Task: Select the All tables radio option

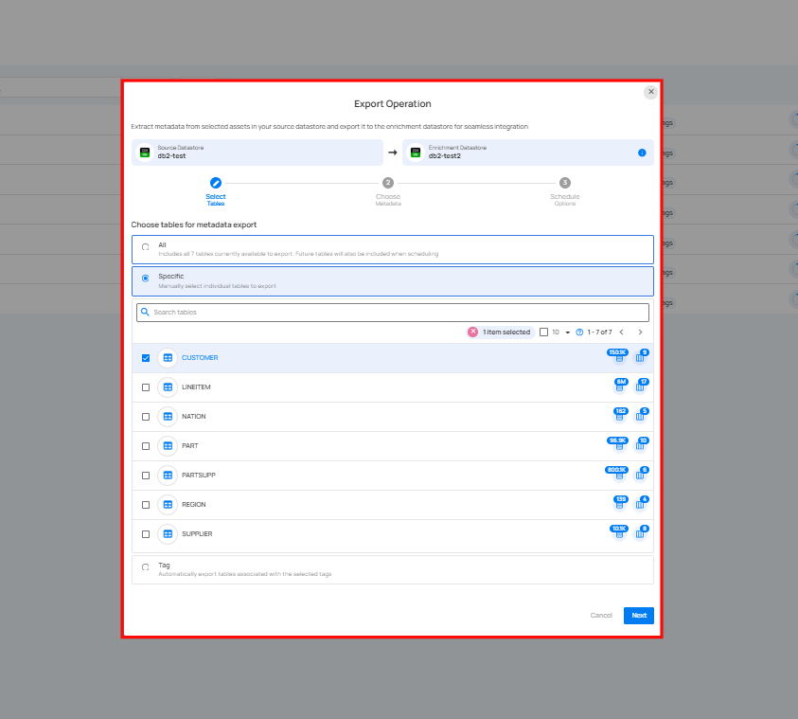Action: point(146,248)
